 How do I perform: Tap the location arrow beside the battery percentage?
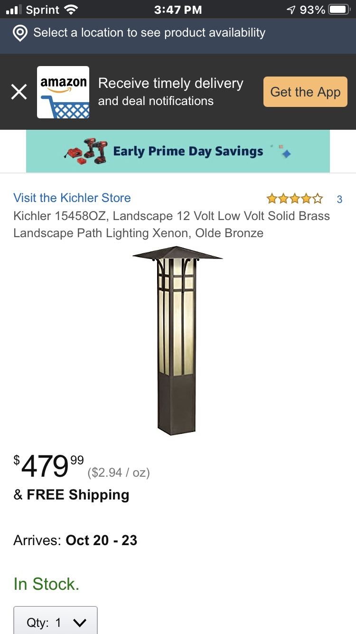(291, 8)
